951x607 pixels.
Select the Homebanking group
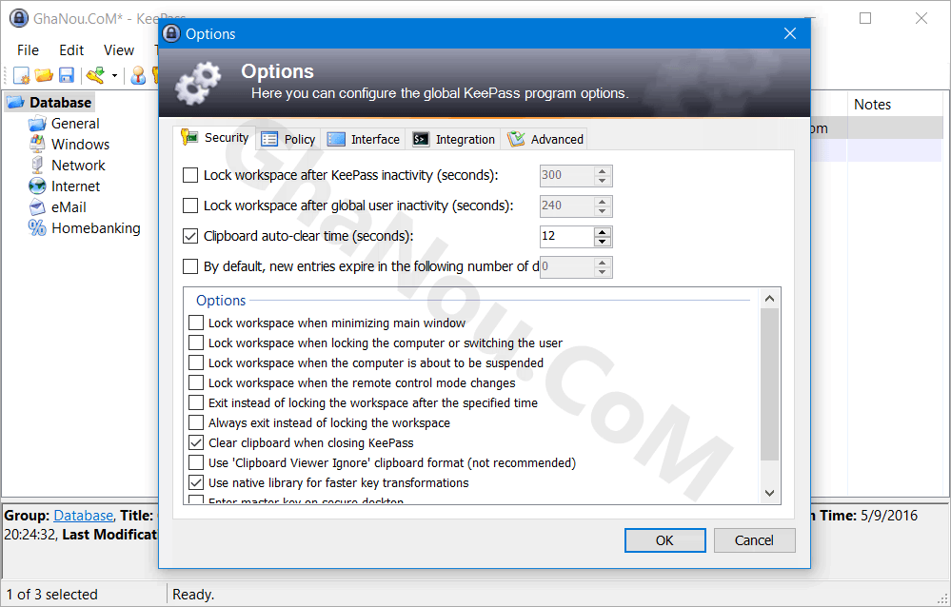(x=85, y=228)
